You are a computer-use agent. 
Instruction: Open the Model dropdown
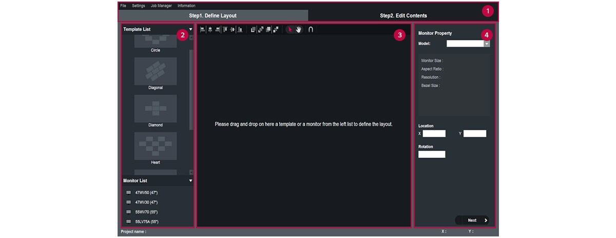tap(487, 44)
